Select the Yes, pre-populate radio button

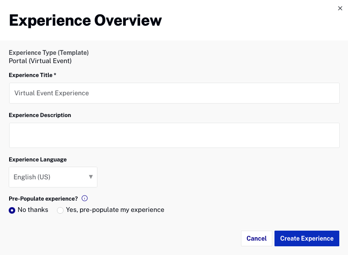pyautogui.click(x=60, y=210)
